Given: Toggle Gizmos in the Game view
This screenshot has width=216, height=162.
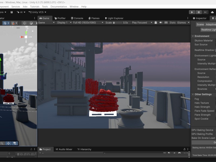Looking at the screenshot, I should [181, 23].
